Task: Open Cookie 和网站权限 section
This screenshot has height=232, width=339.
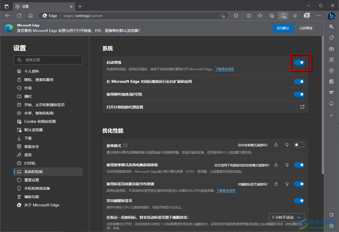Action: click(48, 121)
